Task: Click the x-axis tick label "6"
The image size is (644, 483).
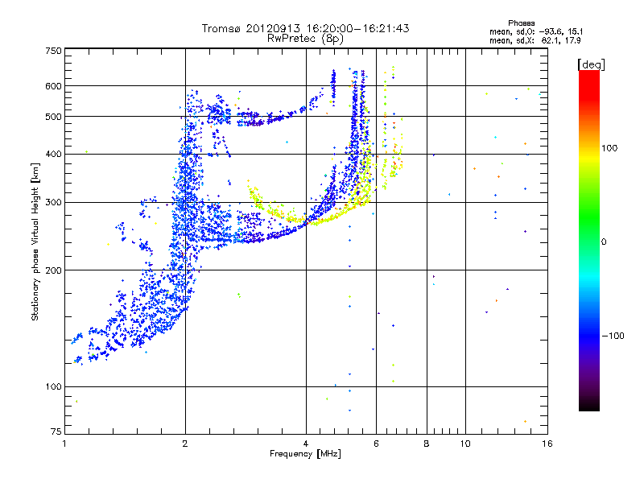Action: pyautogui.click(x=376, y=444)
